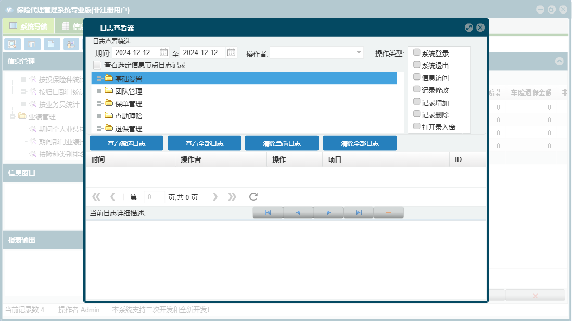Click 查看筛选日志 button
Screen dimensions: 572x321
(126, 143)
